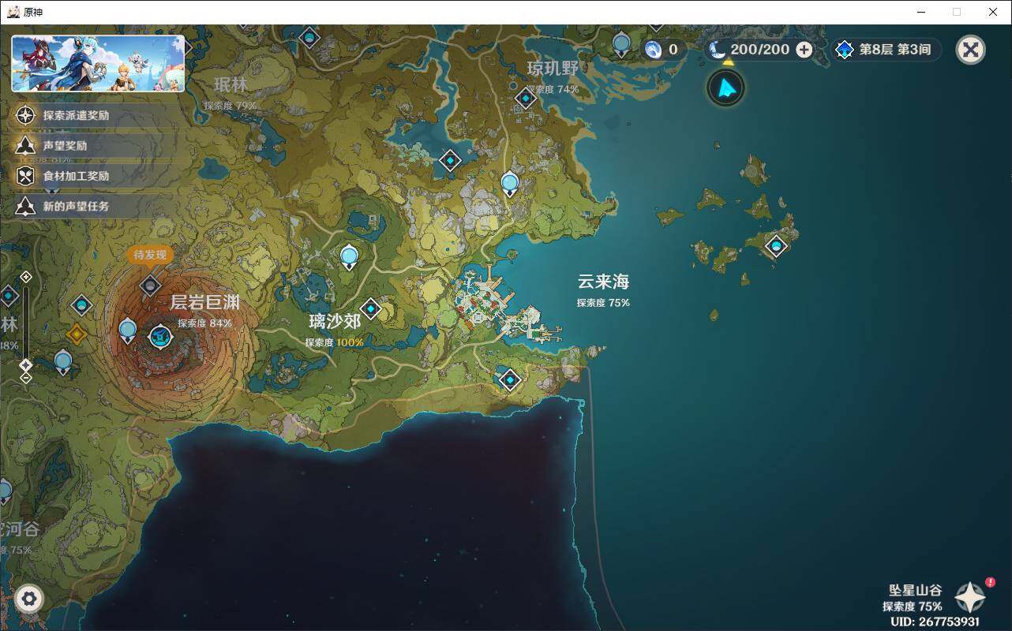Zoom out with the slider's minus button

(x=26, y=378)
